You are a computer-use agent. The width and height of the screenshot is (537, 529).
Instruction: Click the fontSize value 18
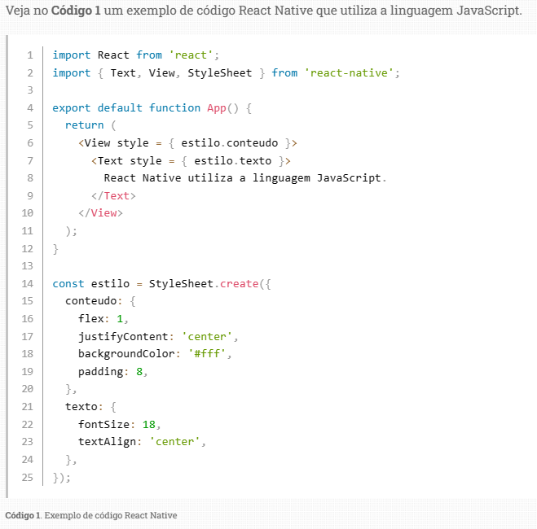click(x=148, y=425)
